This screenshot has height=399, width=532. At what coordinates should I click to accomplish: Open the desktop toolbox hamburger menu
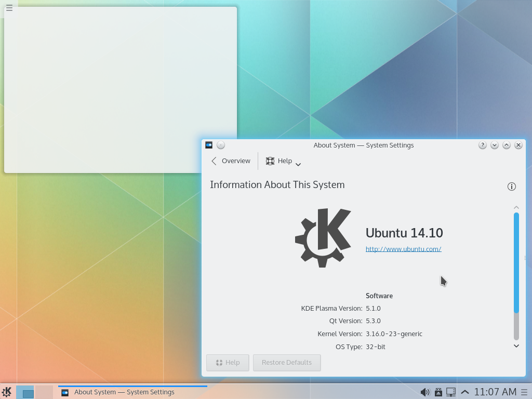tap(9, 8)
